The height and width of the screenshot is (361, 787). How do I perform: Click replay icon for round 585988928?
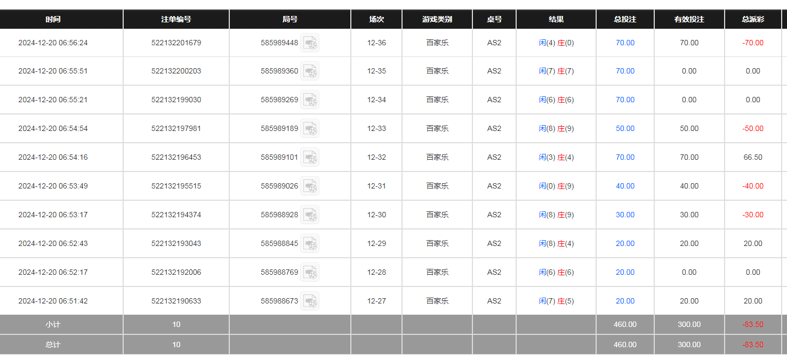click(310, 215)
